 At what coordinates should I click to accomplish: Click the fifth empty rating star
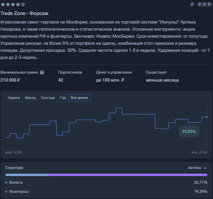pyautogui.click(x=23, y=4)
